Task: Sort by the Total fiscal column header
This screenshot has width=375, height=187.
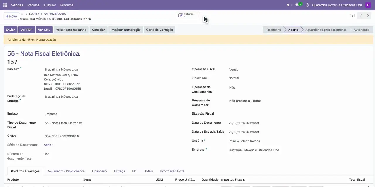Action: [357, 179]
